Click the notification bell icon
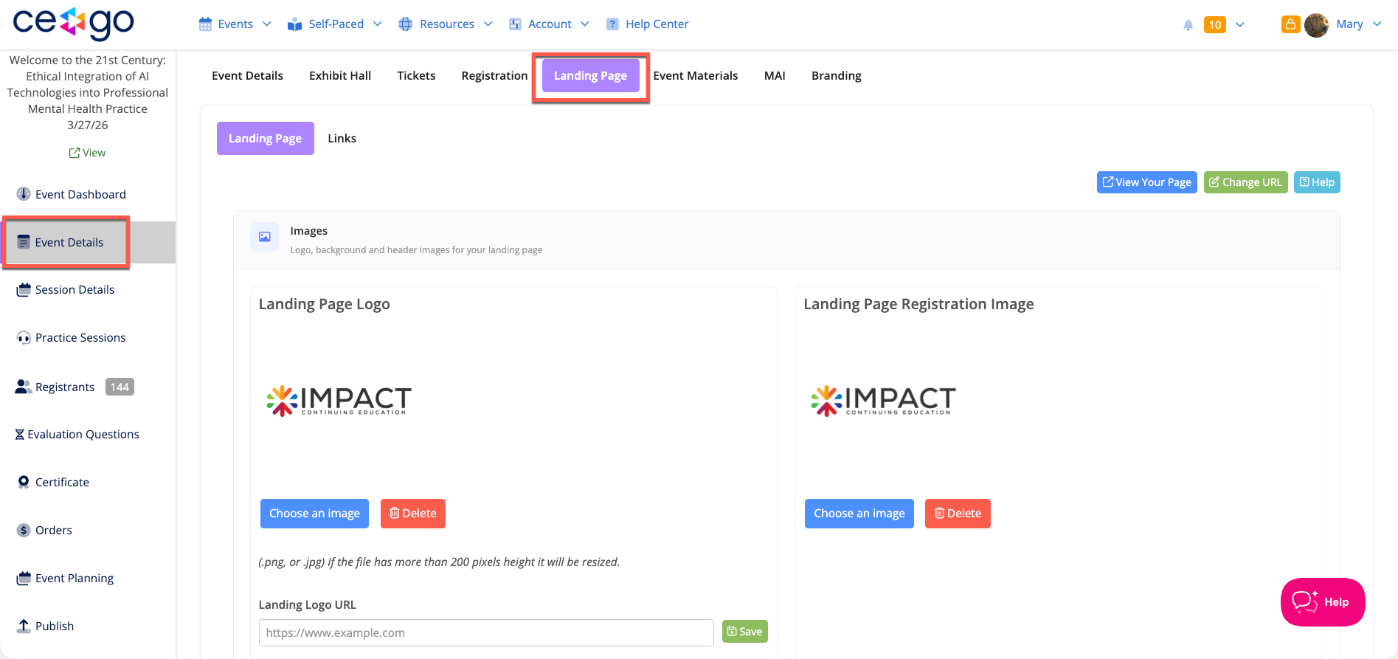Viewport: 1398px width, 659px height. tap(1188, 25)
